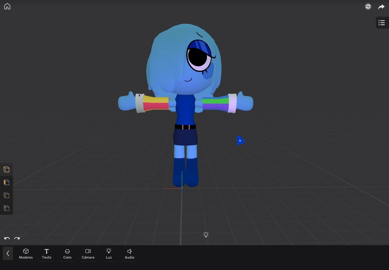The width and height of the screenshot is (389, 270).
Task: Select vertex mode cube with orange corner
Action: [7, 208]
